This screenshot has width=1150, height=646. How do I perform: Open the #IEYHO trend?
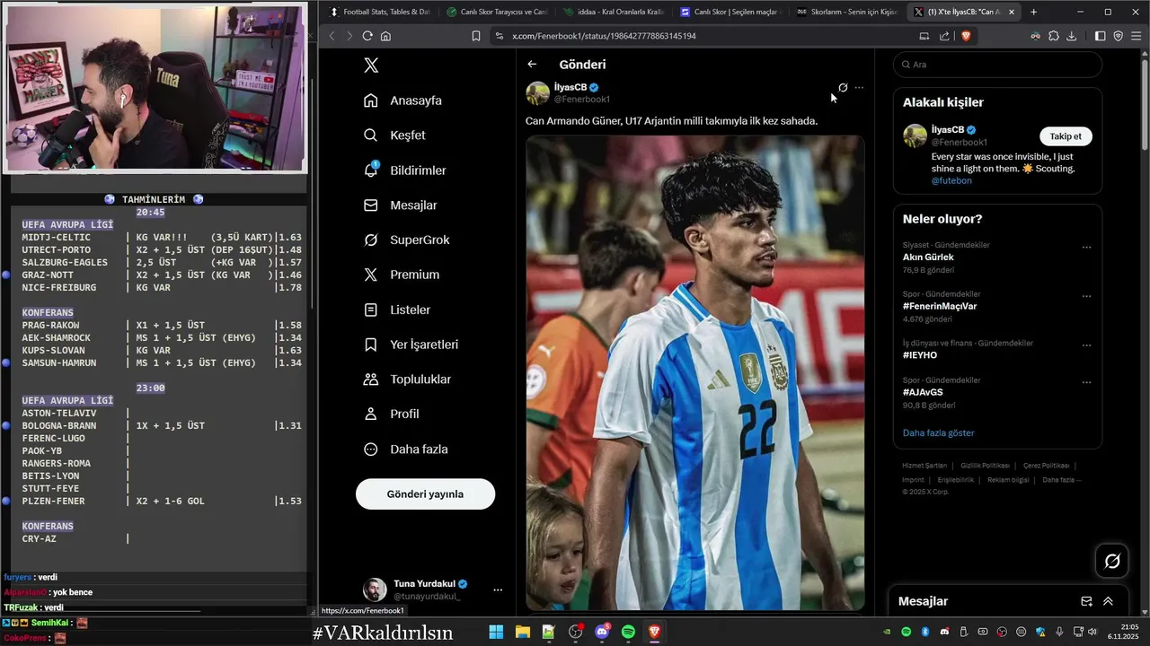click(x=920, y=355)
